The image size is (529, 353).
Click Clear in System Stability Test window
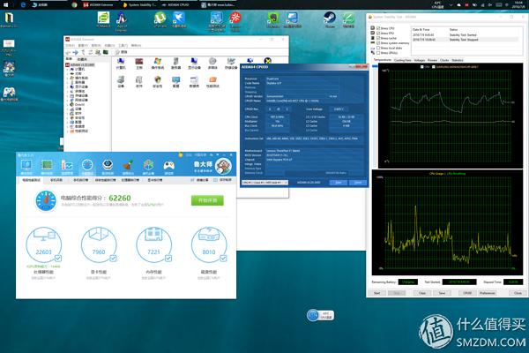[422, 293]
